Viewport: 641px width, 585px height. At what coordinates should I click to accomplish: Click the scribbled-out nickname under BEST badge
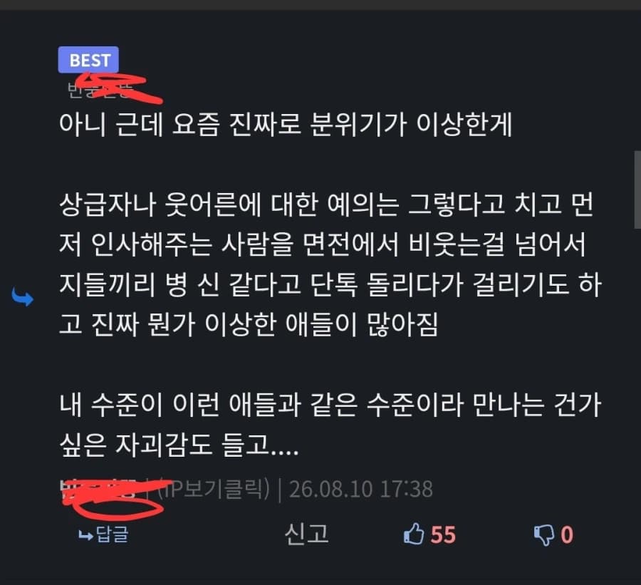[x=100, y=90]
